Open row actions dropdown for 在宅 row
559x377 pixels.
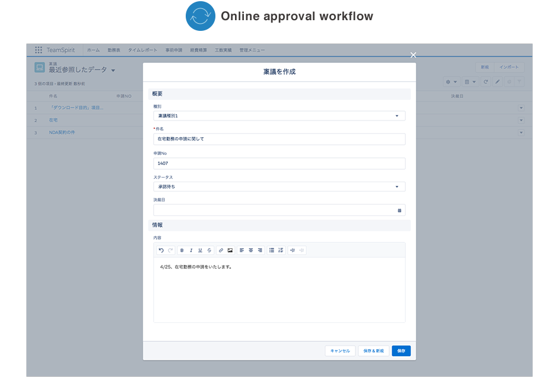tap(521, 120)
